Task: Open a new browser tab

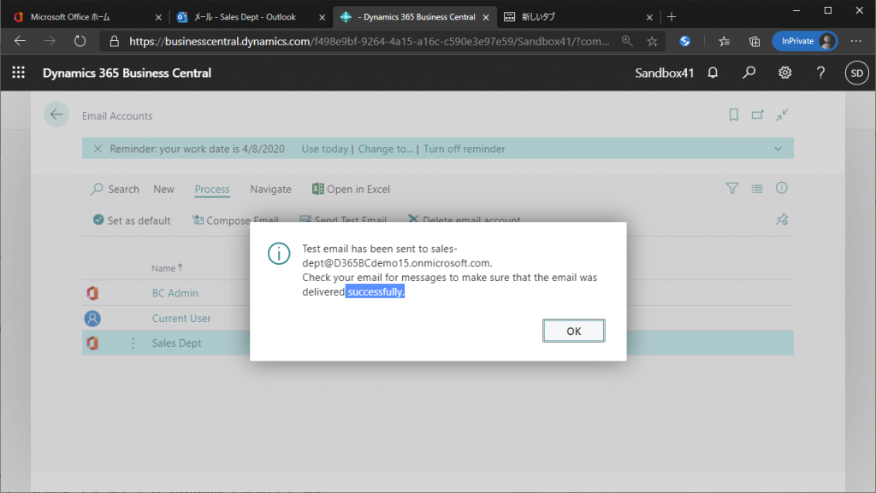Action: tap(672, 17)
